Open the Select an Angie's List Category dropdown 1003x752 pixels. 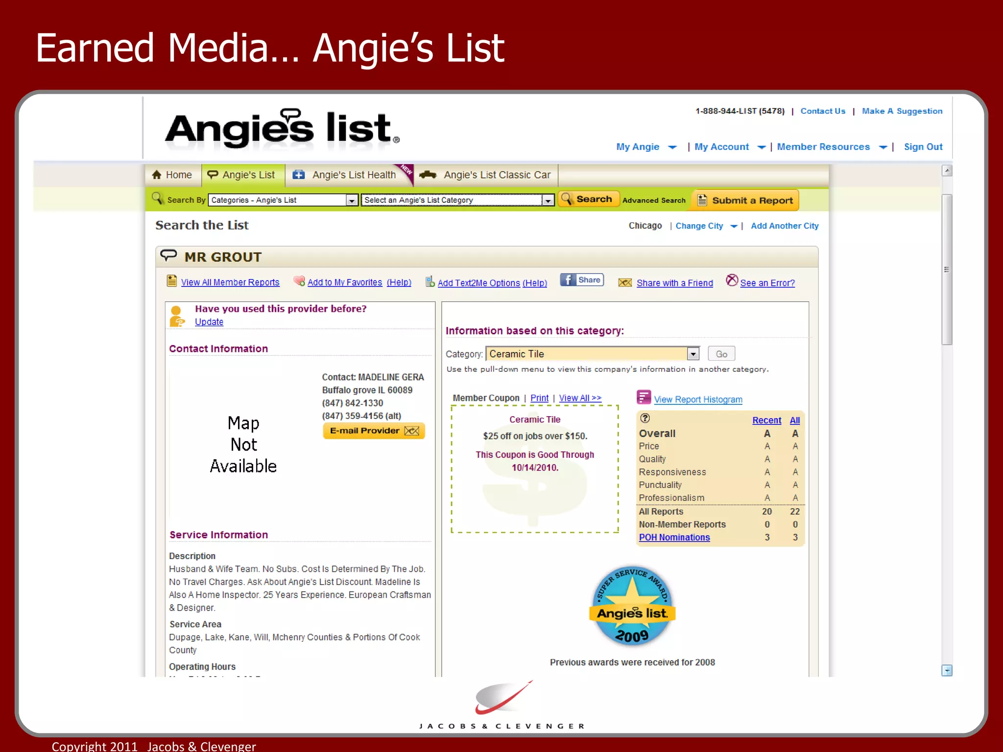pos(457,200)
